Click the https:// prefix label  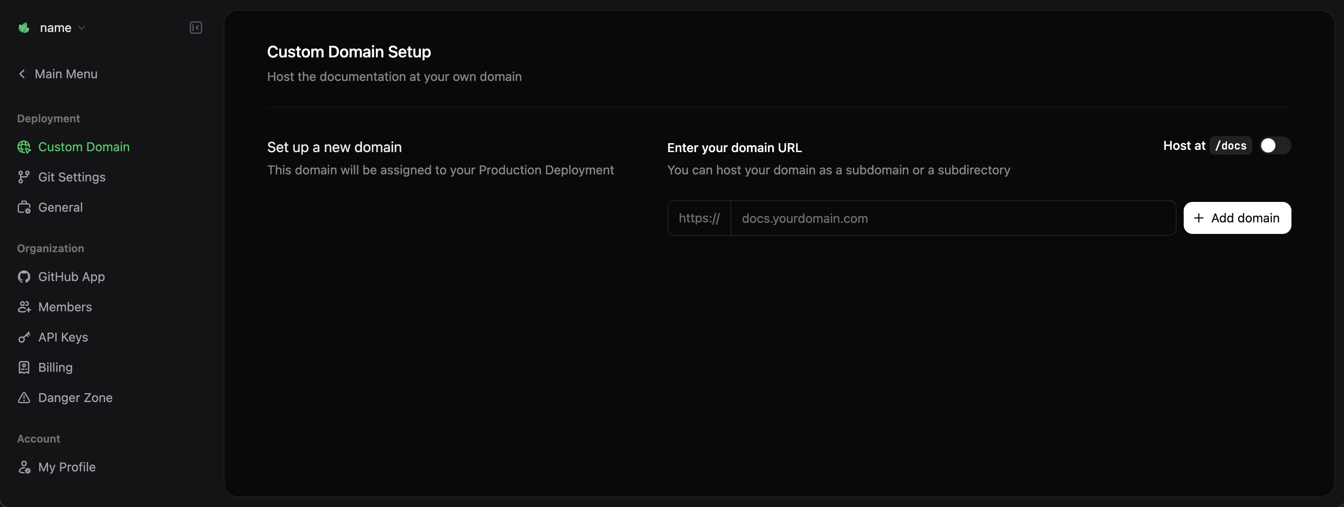point(699,218)
